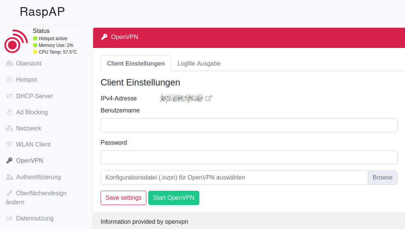Click the WLAN Client wifi icon

[9, 144]
